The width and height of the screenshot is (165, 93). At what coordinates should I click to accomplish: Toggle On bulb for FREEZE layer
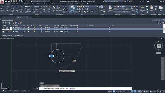[24, 29]
